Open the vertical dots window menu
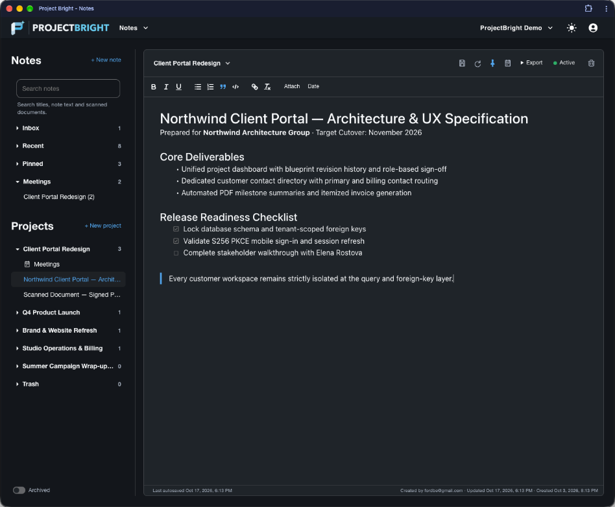 (x=605, y=8)
